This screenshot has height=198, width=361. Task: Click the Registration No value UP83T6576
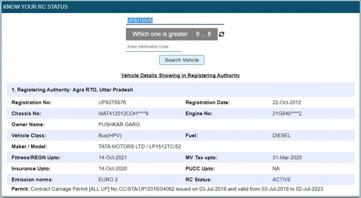pos(112,103)
